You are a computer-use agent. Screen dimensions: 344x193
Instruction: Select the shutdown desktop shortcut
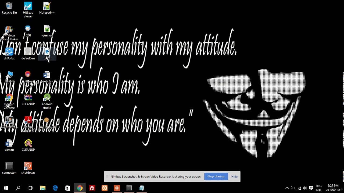tap(28, 168)
